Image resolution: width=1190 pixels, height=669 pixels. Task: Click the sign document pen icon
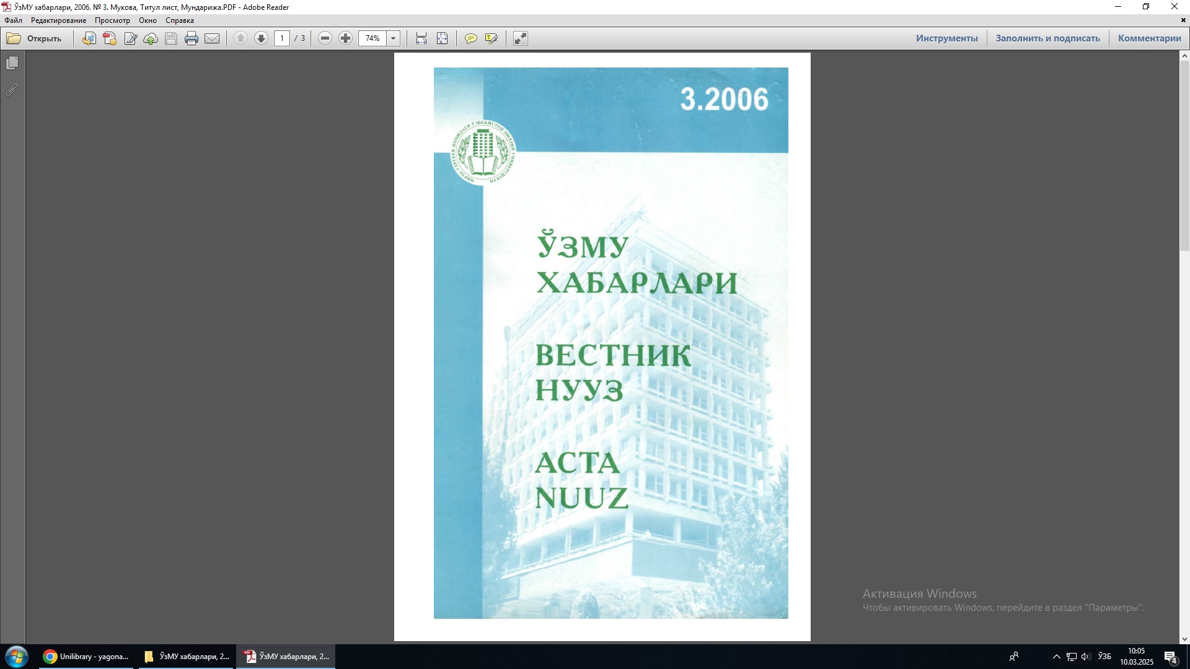[x=130, y=38]
